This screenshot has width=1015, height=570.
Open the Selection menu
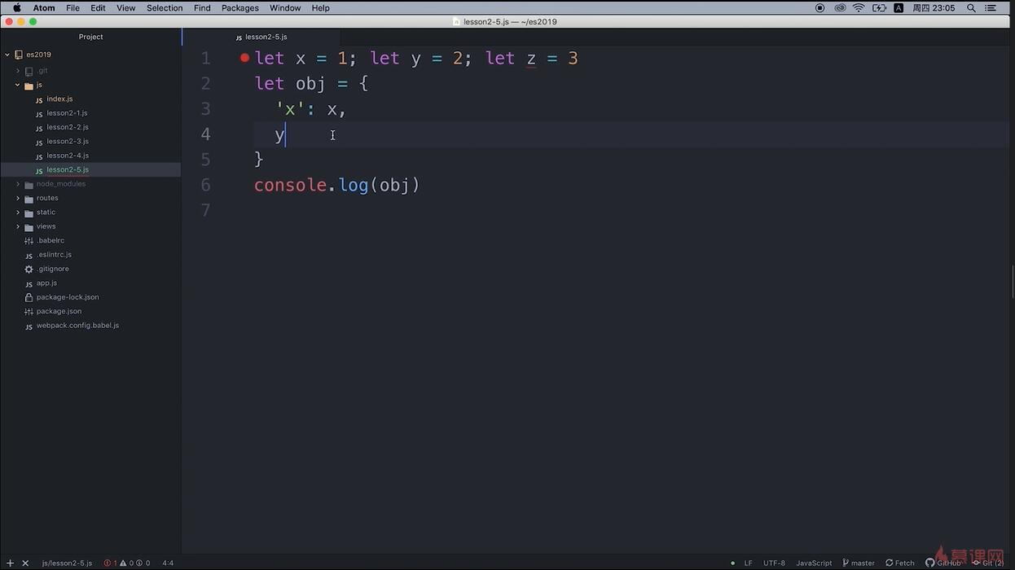pyautogui.click(x=165, y=8)
